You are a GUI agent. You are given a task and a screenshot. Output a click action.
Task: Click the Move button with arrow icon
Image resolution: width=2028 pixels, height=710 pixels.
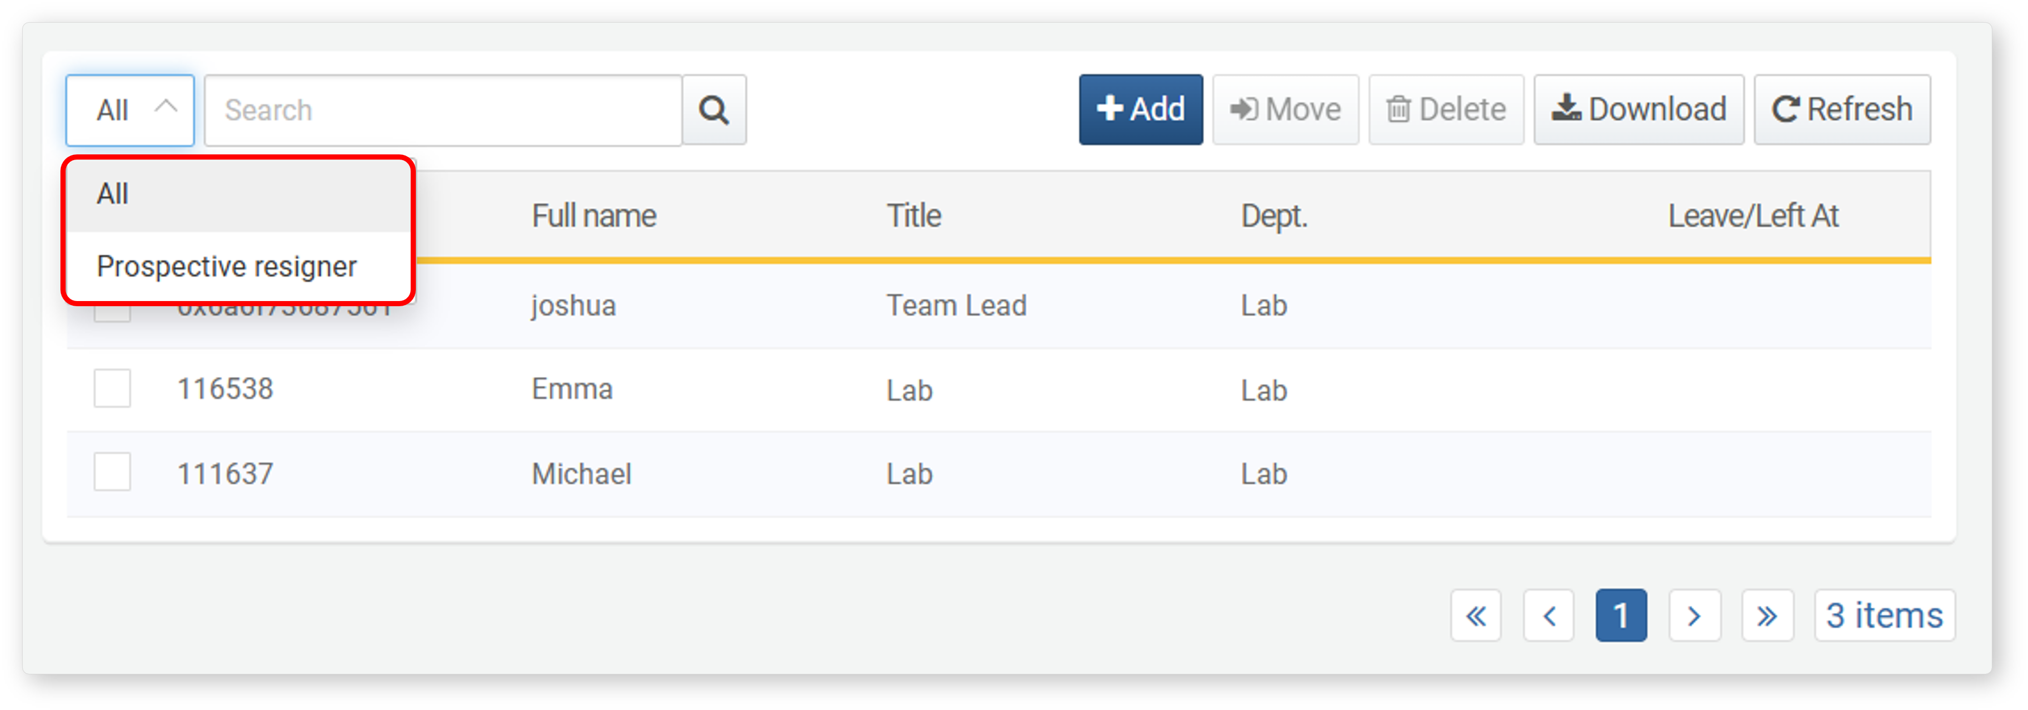(1285, 109)
